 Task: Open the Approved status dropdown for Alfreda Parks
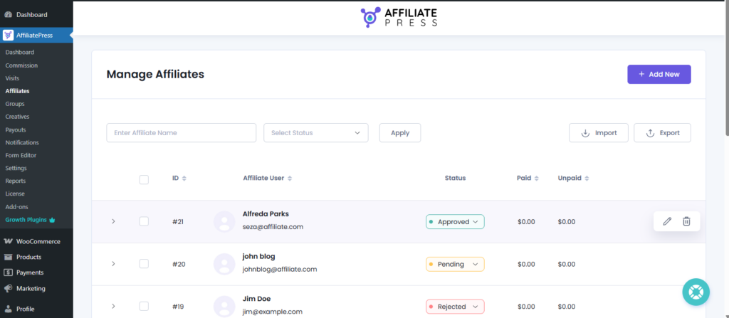pos(455,221)
